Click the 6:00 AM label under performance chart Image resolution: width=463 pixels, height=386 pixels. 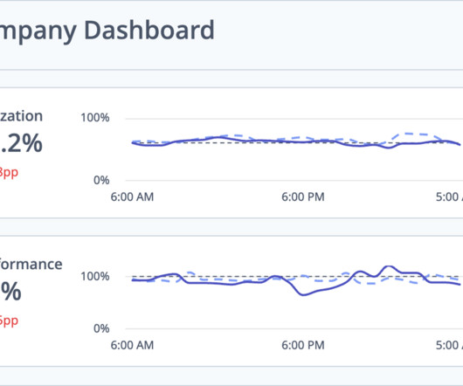[132, 345]
